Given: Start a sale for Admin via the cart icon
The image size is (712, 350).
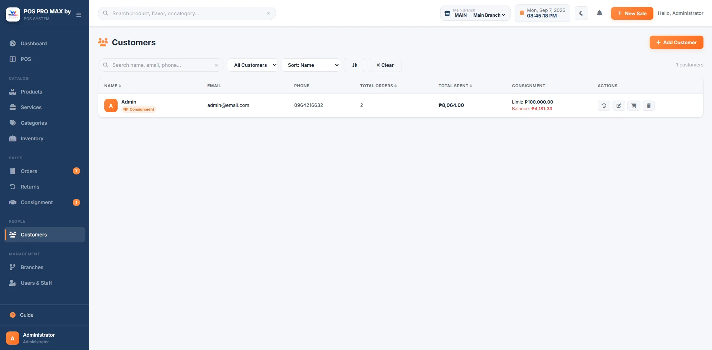Looking at the screenshot, I should pyautogui.click(x=634, y=105).
